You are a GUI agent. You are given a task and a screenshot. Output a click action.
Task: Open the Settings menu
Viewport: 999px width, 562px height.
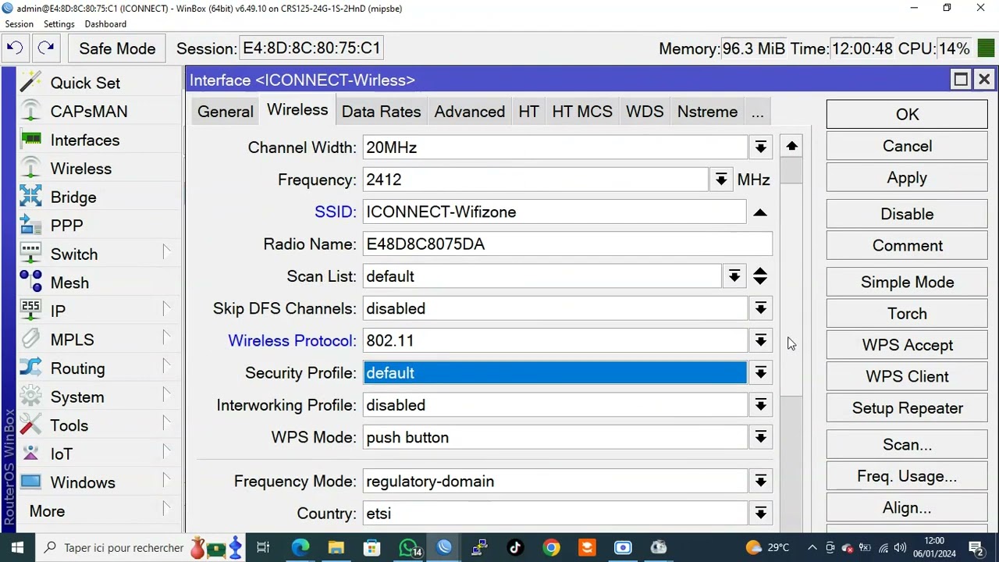coord(59,24)
